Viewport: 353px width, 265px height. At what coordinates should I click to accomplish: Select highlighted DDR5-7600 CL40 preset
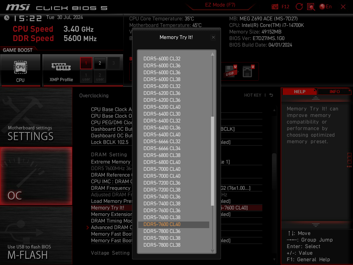[x=174, y=224]
